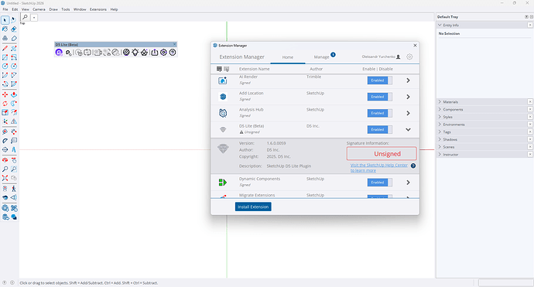Expand the Materials tray panel
Image resolution: width=534 pixels, height=287 pixels.
(440, 102)
